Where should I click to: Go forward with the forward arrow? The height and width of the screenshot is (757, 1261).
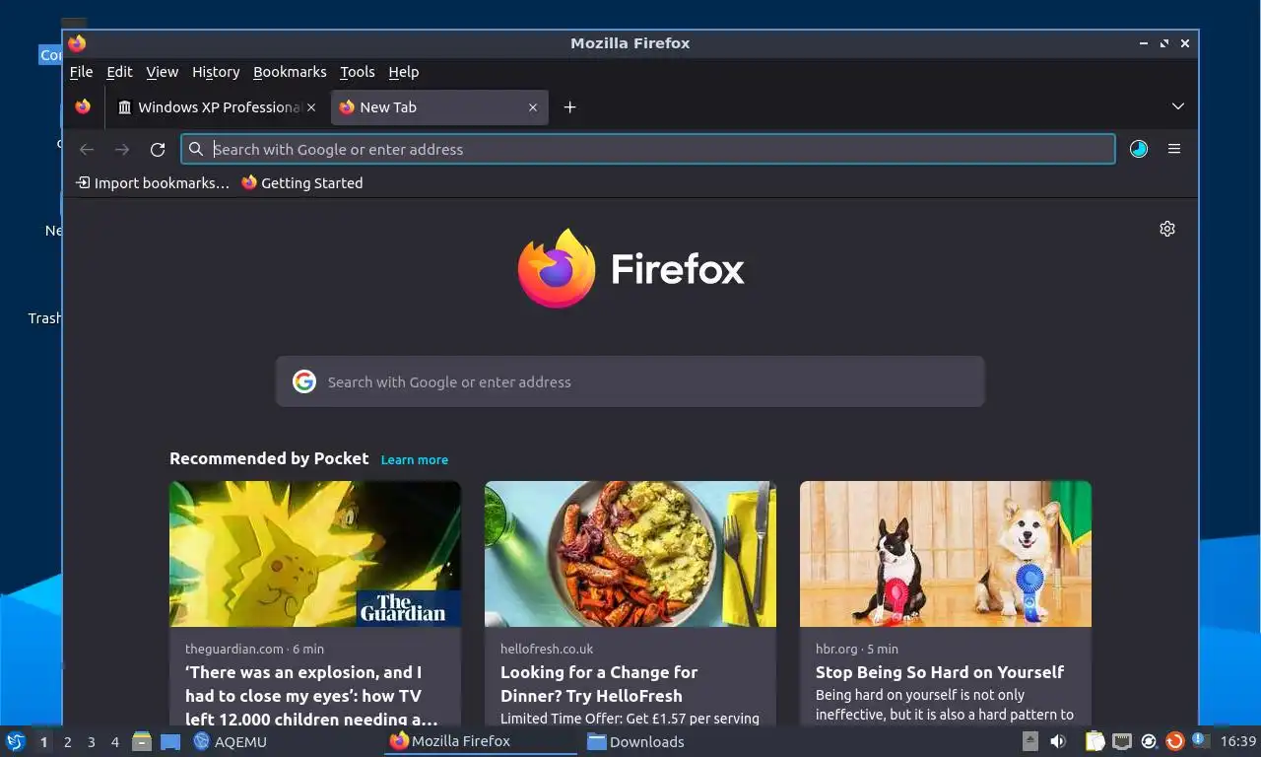click(122, 150)
